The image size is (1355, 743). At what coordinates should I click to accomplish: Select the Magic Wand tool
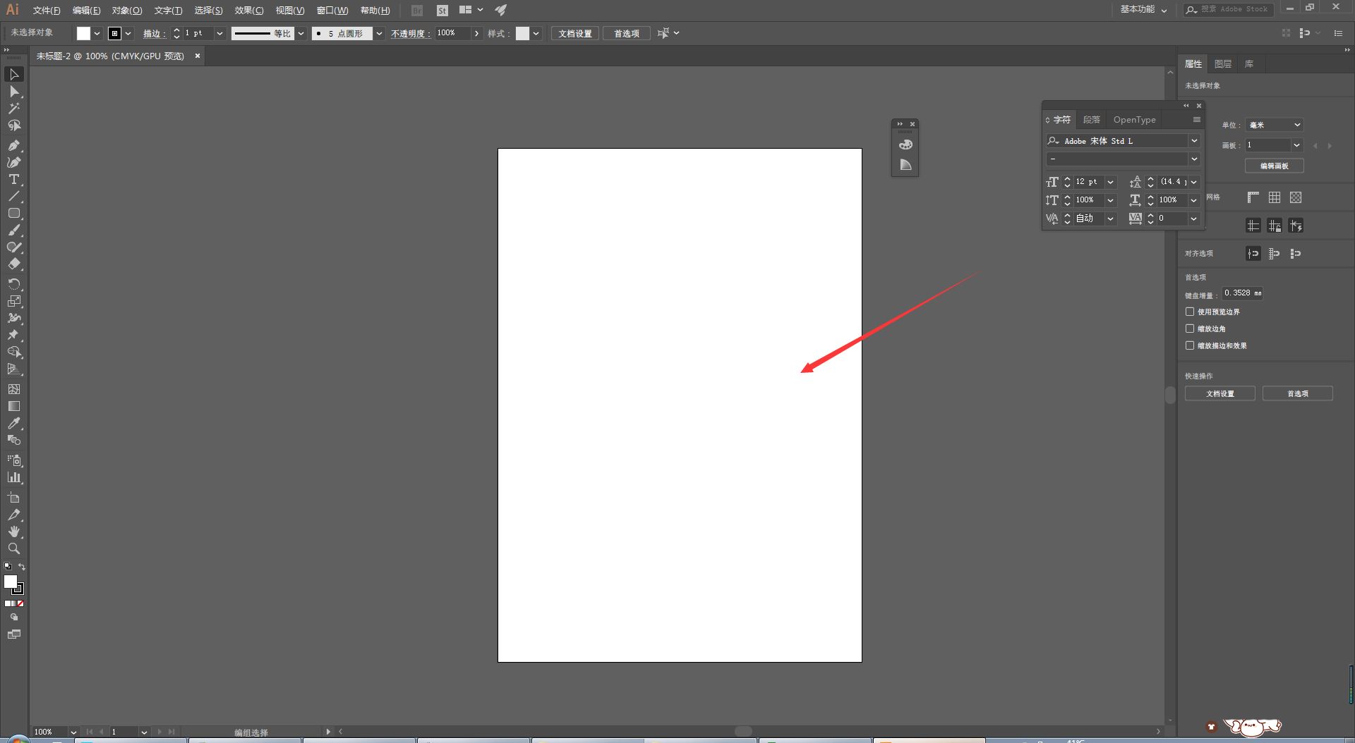14,109
